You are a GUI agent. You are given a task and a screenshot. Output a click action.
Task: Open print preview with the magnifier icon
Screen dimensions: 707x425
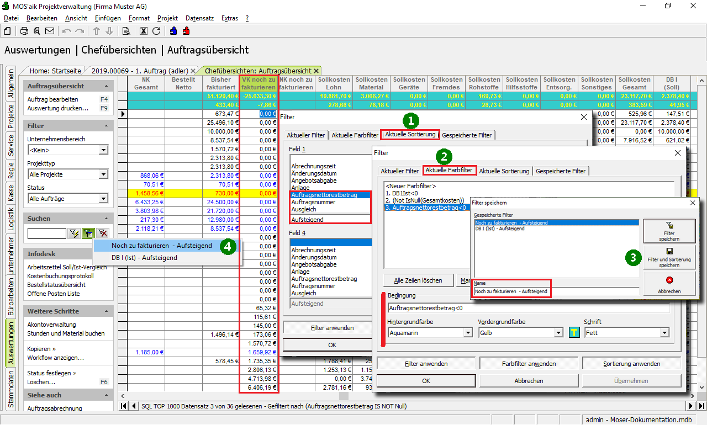coord(37,31)
